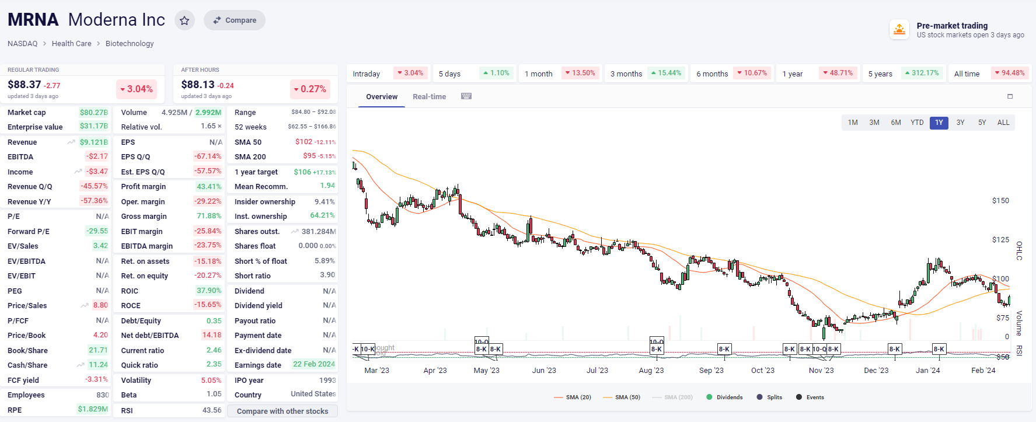Click the RPE value $1.829M
The width and height of the screenshot is (1036, 422).
click(93, 409)
